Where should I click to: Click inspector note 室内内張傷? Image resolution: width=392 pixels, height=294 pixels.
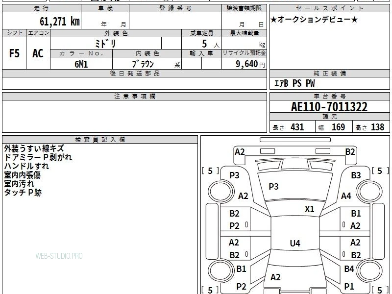coord(22,175)
